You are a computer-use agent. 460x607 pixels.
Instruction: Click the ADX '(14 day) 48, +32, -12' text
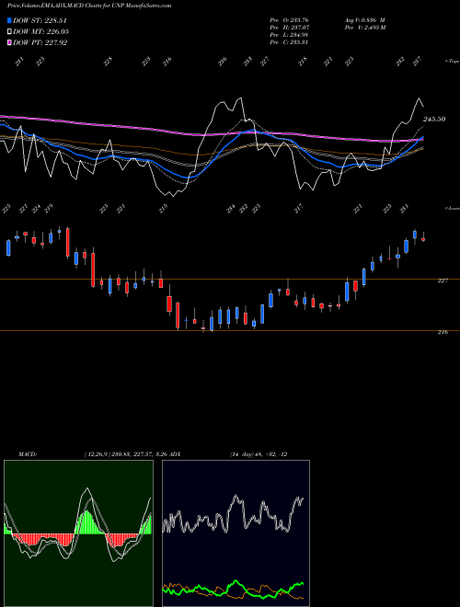pyautogui.click(x=259, y=454)
